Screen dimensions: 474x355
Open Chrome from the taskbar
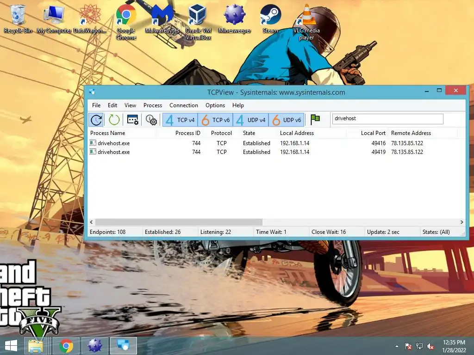66,346
